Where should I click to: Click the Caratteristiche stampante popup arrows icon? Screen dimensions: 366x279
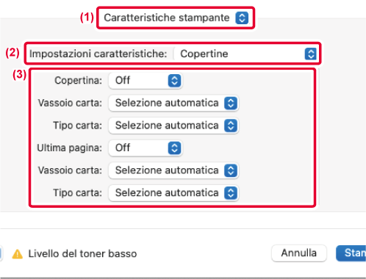[242, 18]
